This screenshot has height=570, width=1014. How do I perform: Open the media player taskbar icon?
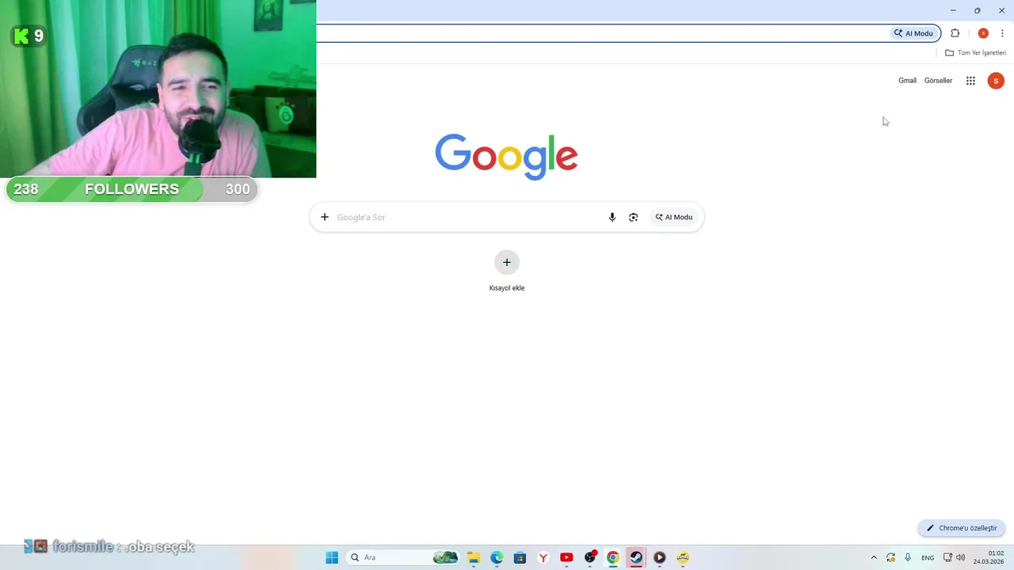659,557
